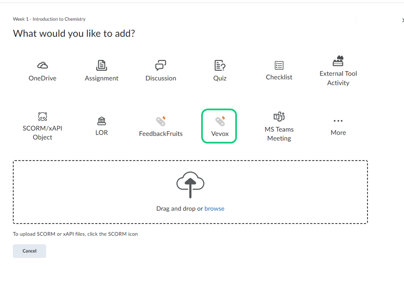Viewport: 404px width, 303px height.
Task: Add a Quiz to the module
Action: (220, 66)
